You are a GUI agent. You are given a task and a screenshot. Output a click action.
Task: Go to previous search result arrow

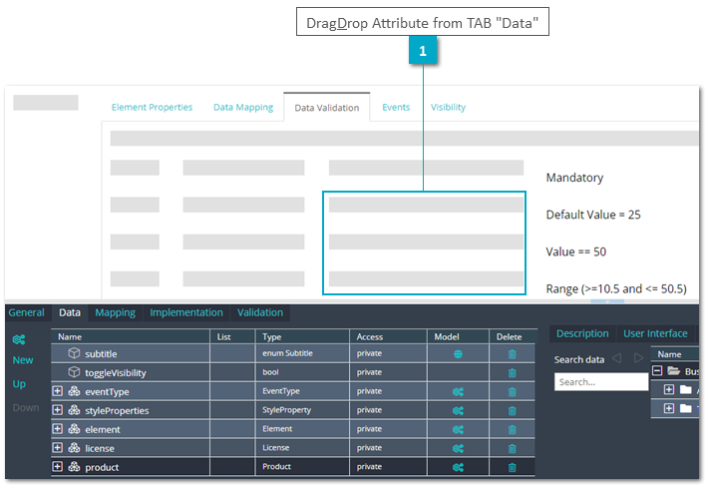(x=617, y=359)
